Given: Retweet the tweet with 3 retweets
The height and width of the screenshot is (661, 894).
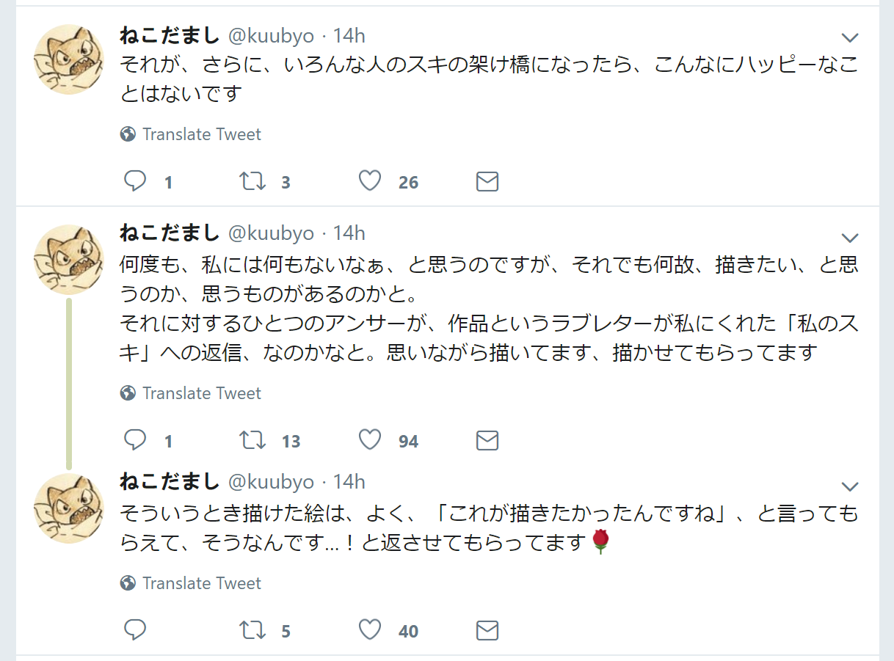Looking at the screenshot, I should coord(253,181).
